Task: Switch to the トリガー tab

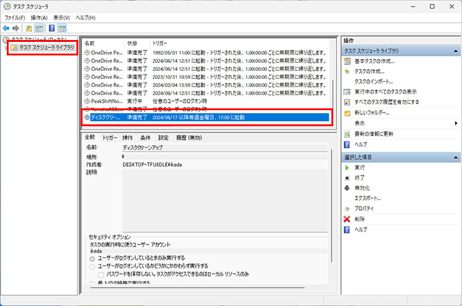Action: [x=110, y=138]
